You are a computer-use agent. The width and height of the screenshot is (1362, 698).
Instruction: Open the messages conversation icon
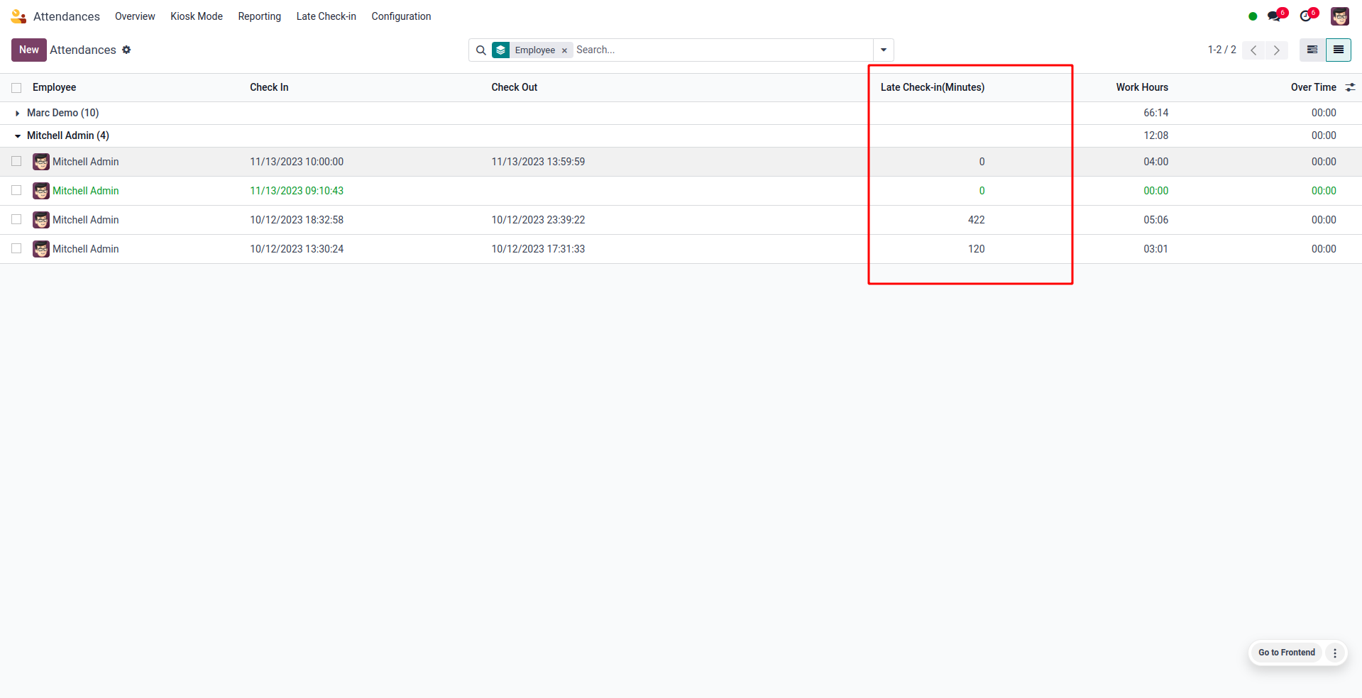(x=1274, y=16)
